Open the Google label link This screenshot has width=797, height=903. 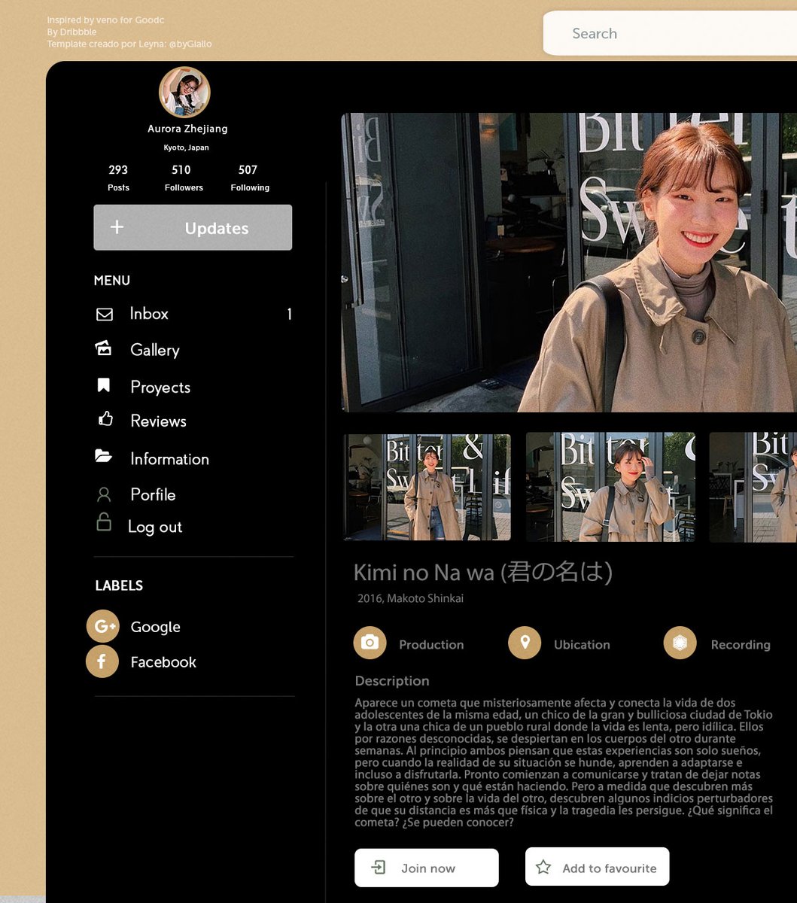tap(155, 627)
